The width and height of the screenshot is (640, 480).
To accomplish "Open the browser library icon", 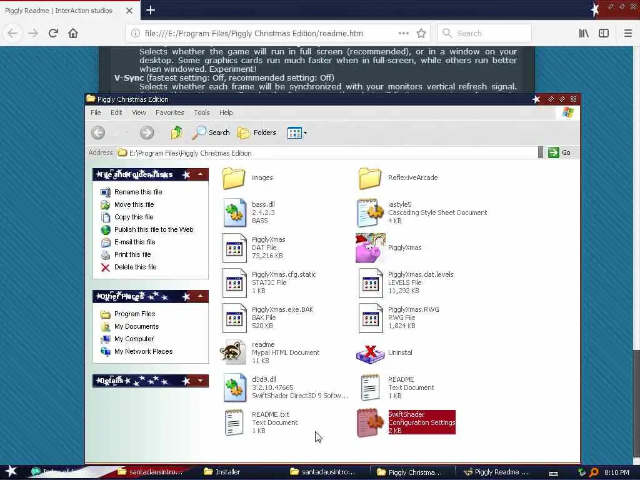I will [584, 34].
